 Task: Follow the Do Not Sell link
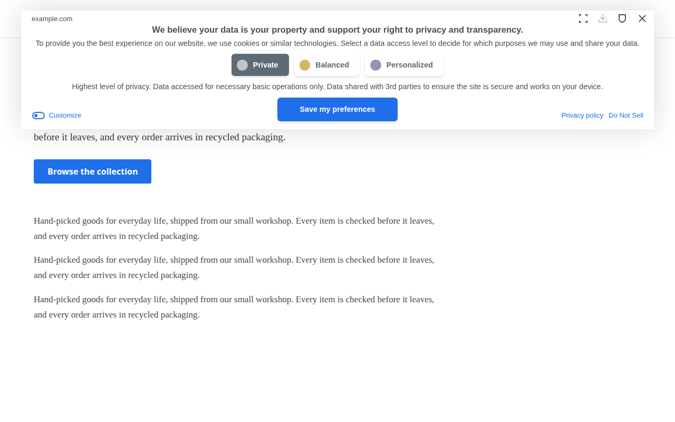click(x=626, y=116)
